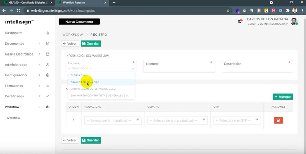Focus the Descripción input field

tap(257, 66)
